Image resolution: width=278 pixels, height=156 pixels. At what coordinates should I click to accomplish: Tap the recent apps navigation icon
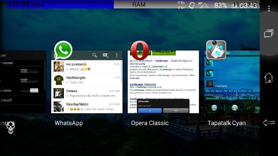pos(269,33)
